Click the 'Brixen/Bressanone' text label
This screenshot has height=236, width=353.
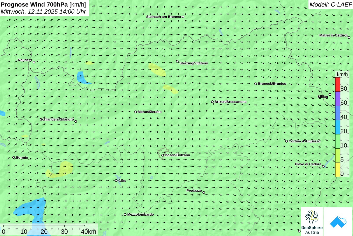pyautogui.click(x=230, y=102)
